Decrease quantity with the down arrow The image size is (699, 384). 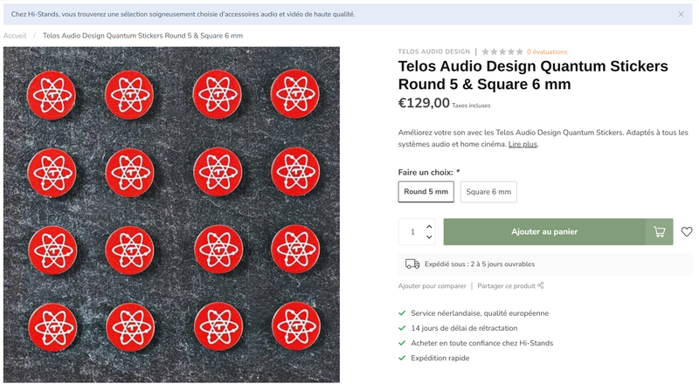(429, 237)
